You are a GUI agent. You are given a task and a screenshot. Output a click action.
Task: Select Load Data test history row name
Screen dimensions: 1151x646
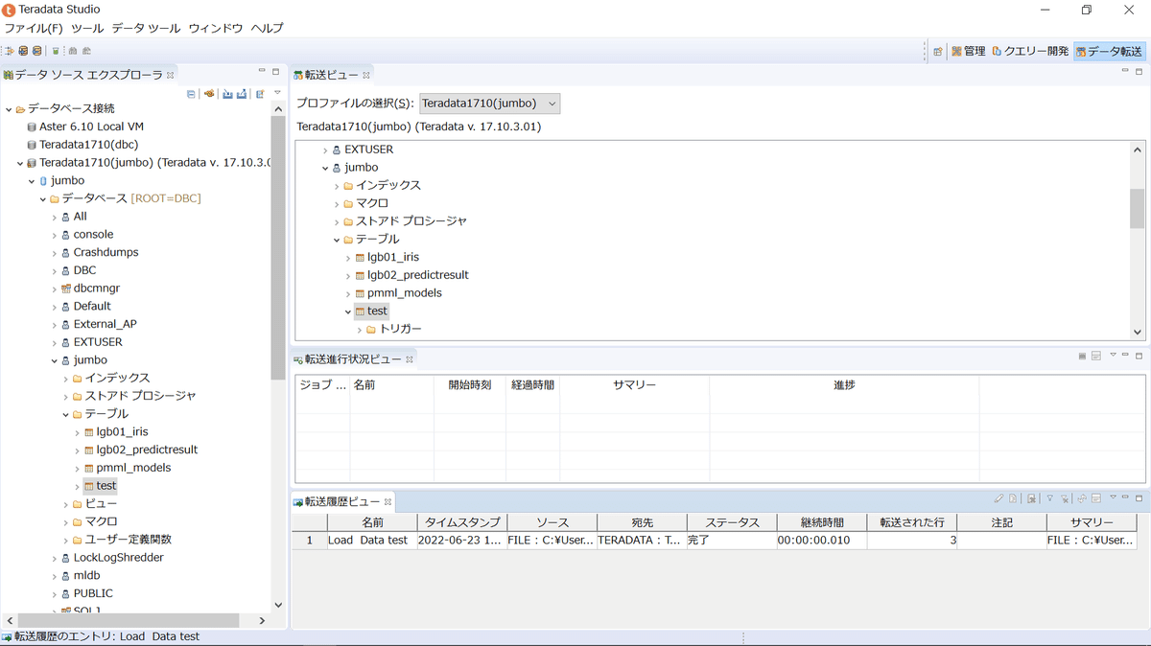[x=367, y=541]
